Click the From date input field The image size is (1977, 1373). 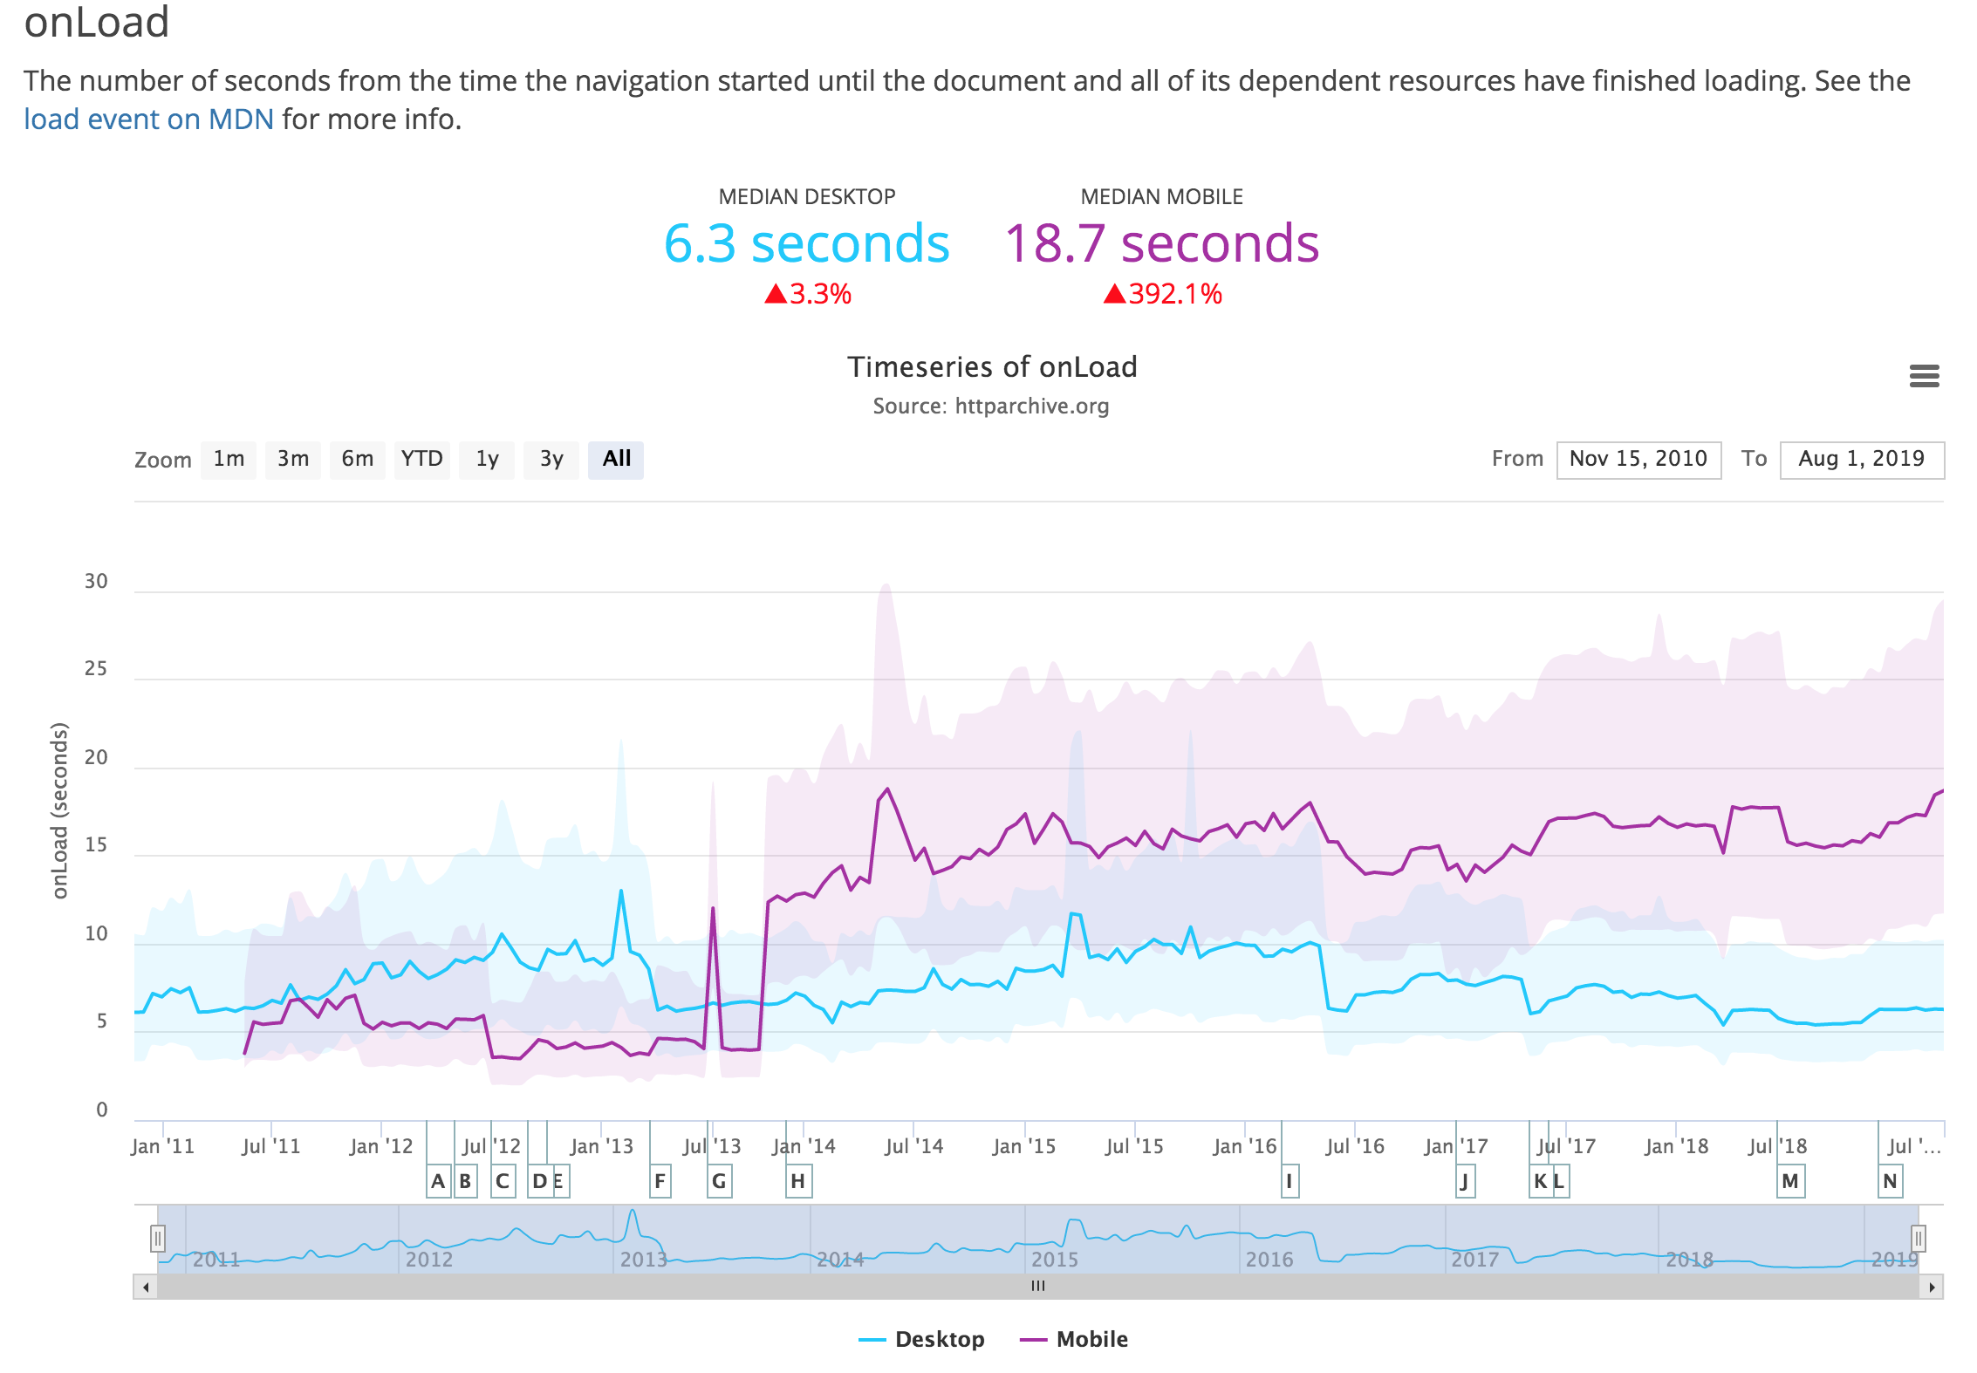[x=1638, y=459]
